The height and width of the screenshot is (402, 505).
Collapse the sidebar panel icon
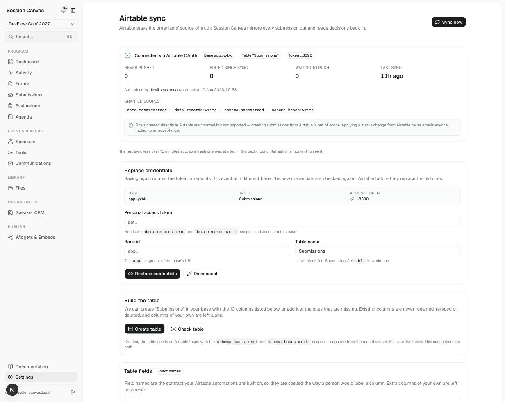(x=73, y=10)
